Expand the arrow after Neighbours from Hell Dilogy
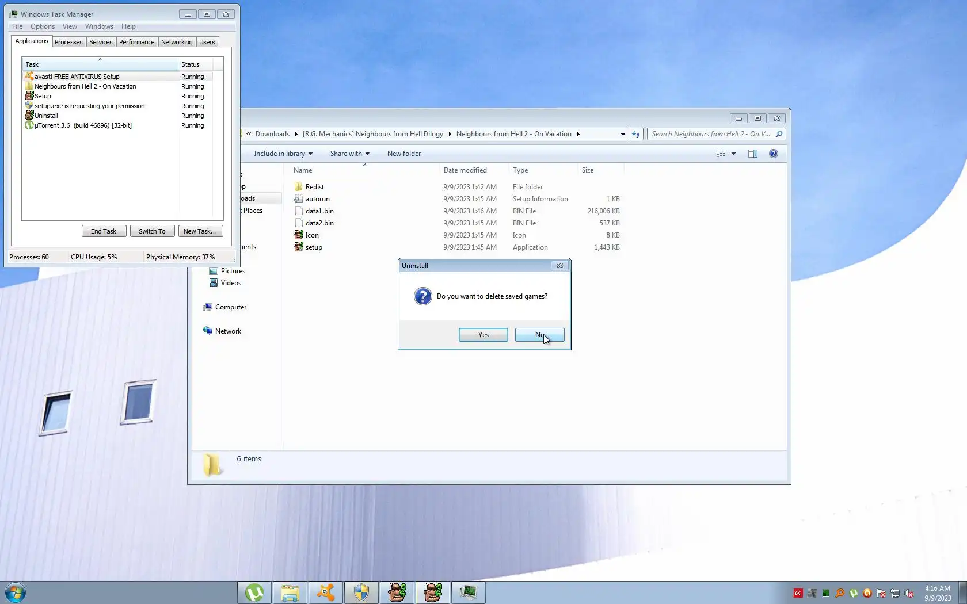This screenshot has width=967, height=604. pos(450,134)
